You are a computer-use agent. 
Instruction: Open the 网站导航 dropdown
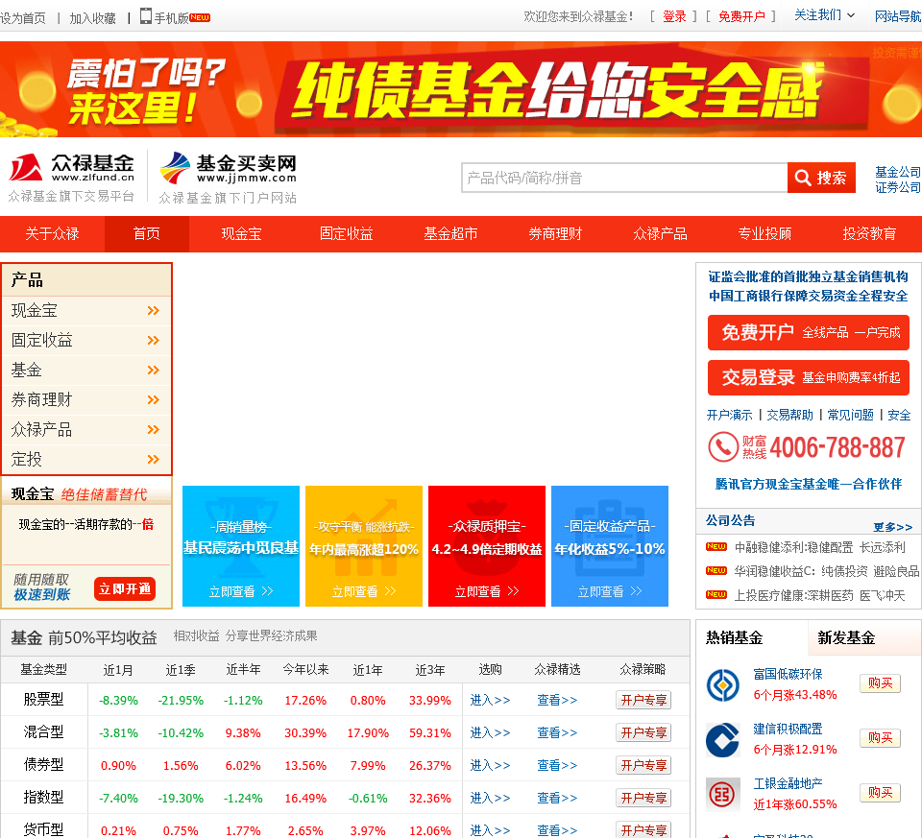[898, 16]
